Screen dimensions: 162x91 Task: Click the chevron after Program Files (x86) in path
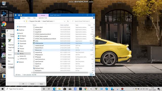click(42, 21)
